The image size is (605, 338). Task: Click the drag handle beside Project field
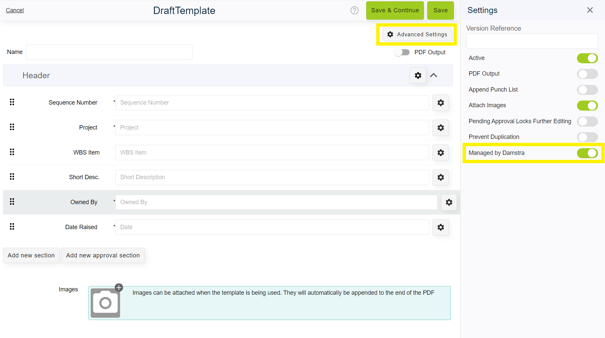12,127
